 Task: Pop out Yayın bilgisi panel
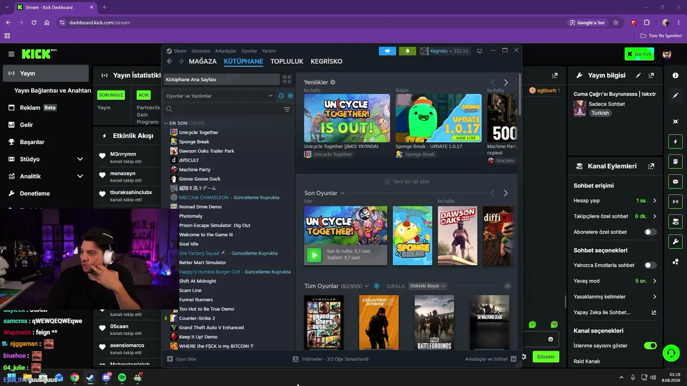[x=651, y=76]
